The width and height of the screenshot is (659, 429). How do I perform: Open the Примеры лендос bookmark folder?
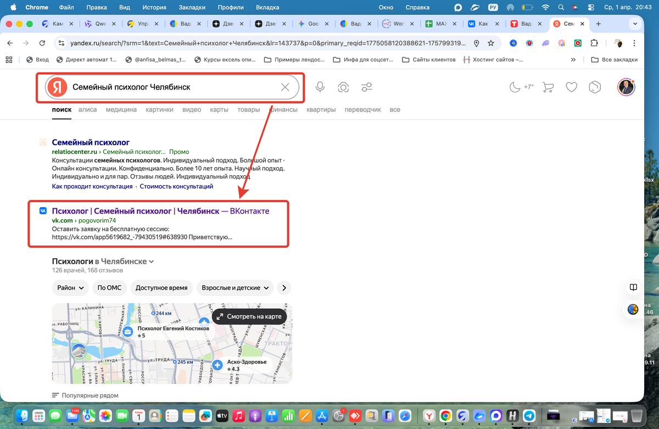(x=295, y=59)
